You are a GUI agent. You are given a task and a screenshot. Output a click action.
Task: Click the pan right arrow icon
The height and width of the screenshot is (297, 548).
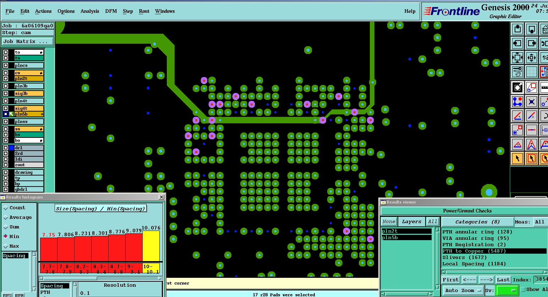(x=531, y=43)
